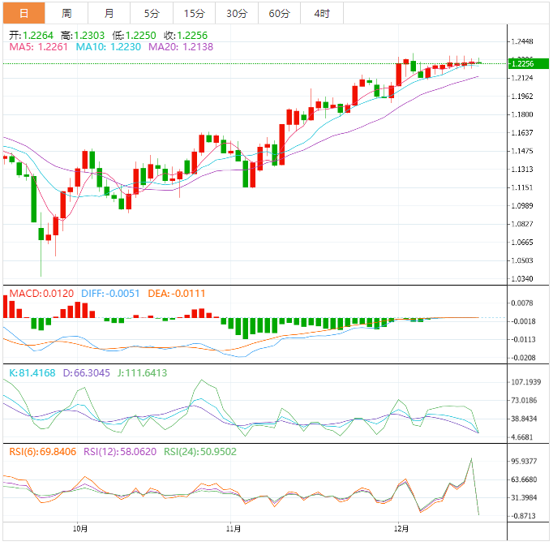The image size is (553, 546).
Task: Click the D:66.3045 indicator value
Action: point(87,372)
